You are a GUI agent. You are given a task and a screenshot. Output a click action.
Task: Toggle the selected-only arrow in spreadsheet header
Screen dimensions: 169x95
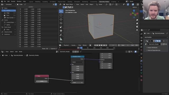[54, 4]
